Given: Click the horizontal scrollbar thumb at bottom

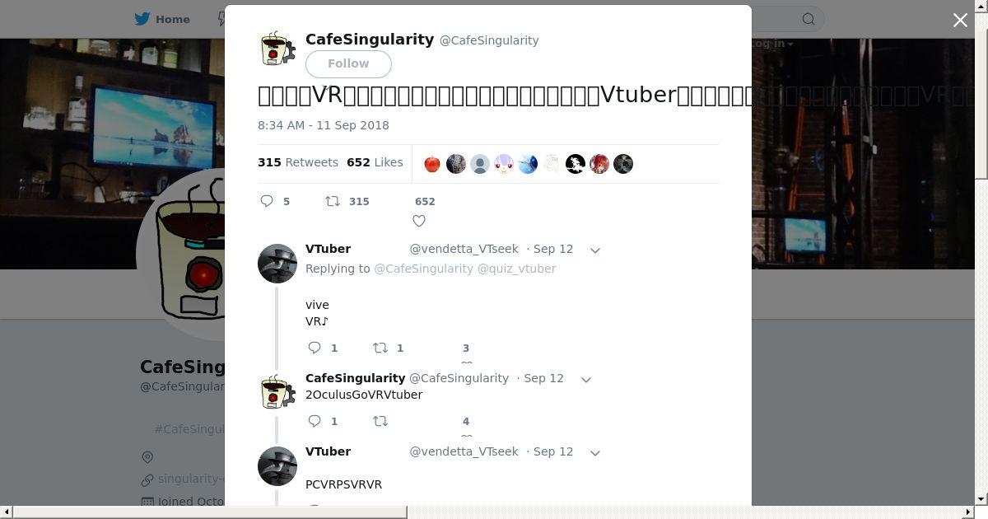Looking at the screenshot, I should click(x=210, y=512).
